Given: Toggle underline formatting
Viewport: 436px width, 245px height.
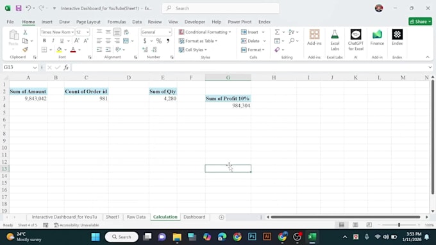Looking at the screenshot, I should point(62,41).
